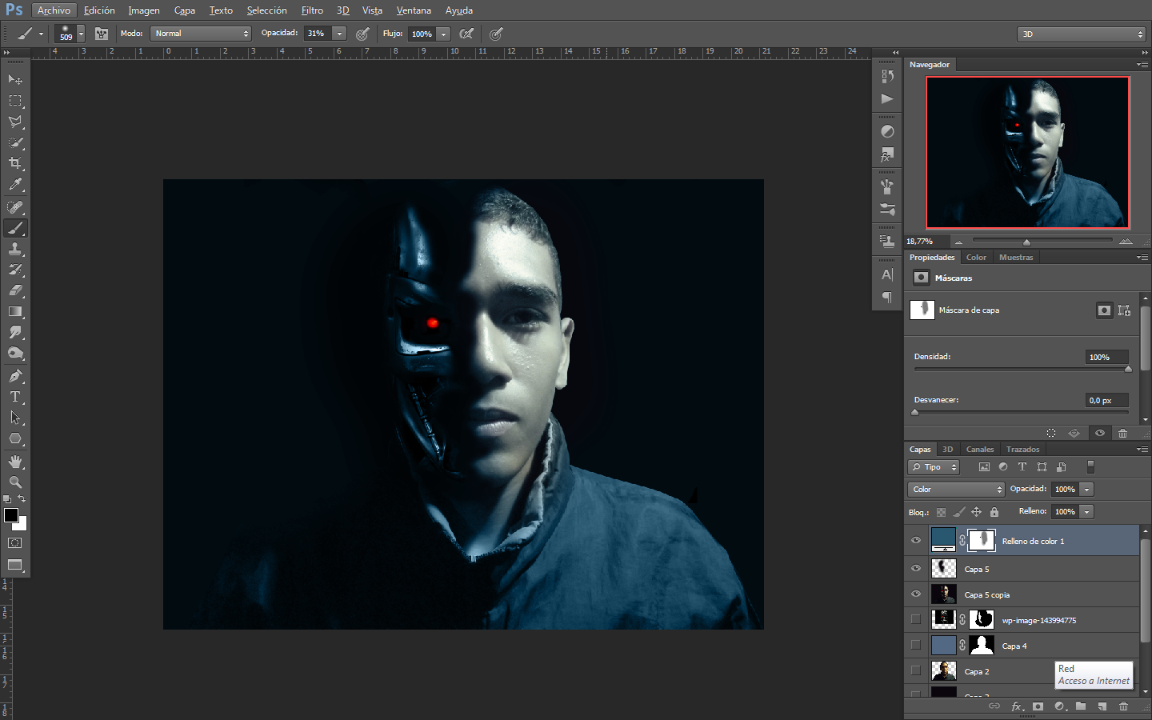Delete mask via Properties panel trash icon
Screen dimensions: 1152x720
(1122, 433)
